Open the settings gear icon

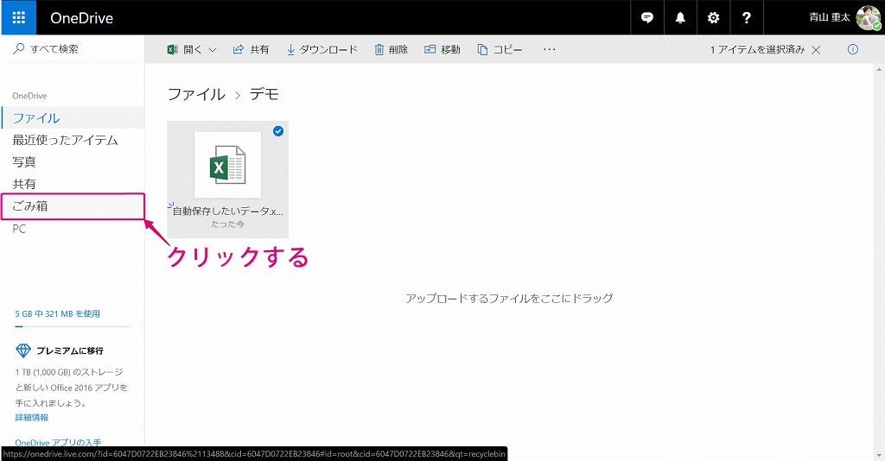pyautogui.click(x=713, y=17)
